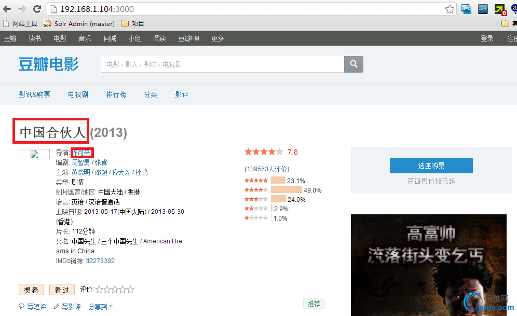Image resolution: width=517 pixels, height=316 pixels.
Task: Open actor 杜鹃 link
Action: pos(142,172)
